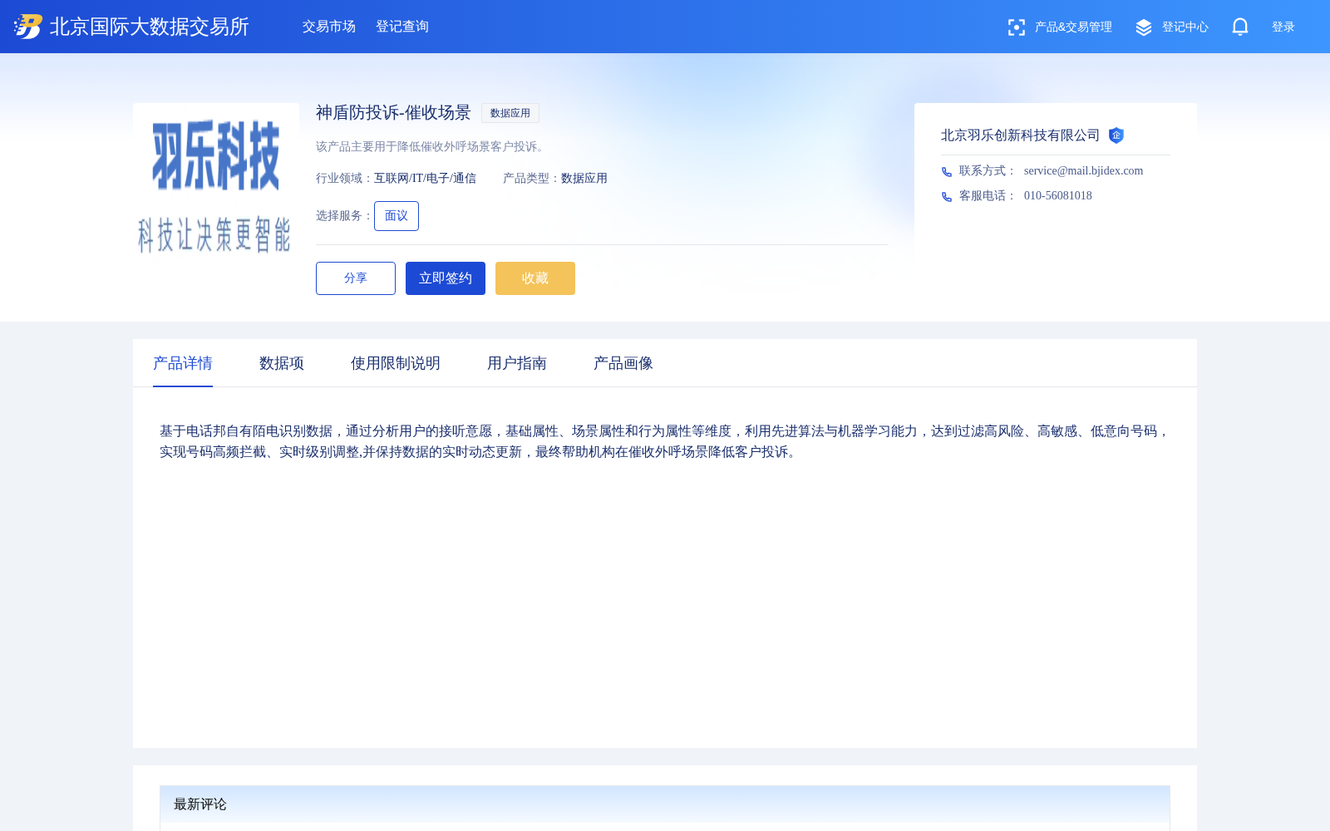Click the product title 神盾防投诉-催收场景
Image resolution: width=1330 pixels, height=831 pixels.
(393, 113)
